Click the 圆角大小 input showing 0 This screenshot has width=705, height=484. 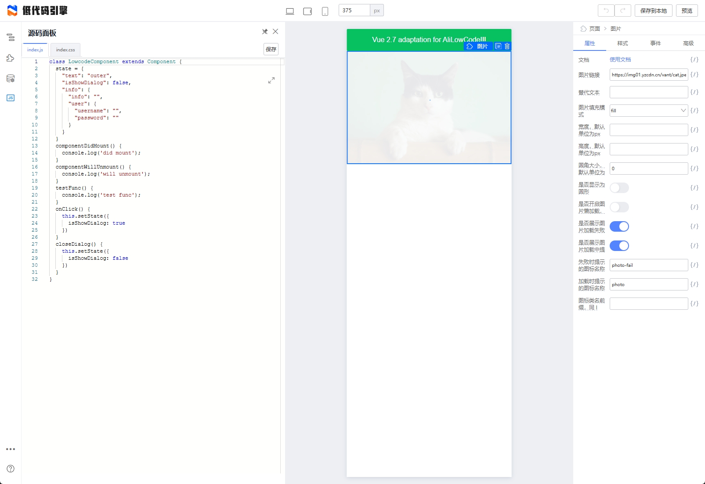[649, 169]
